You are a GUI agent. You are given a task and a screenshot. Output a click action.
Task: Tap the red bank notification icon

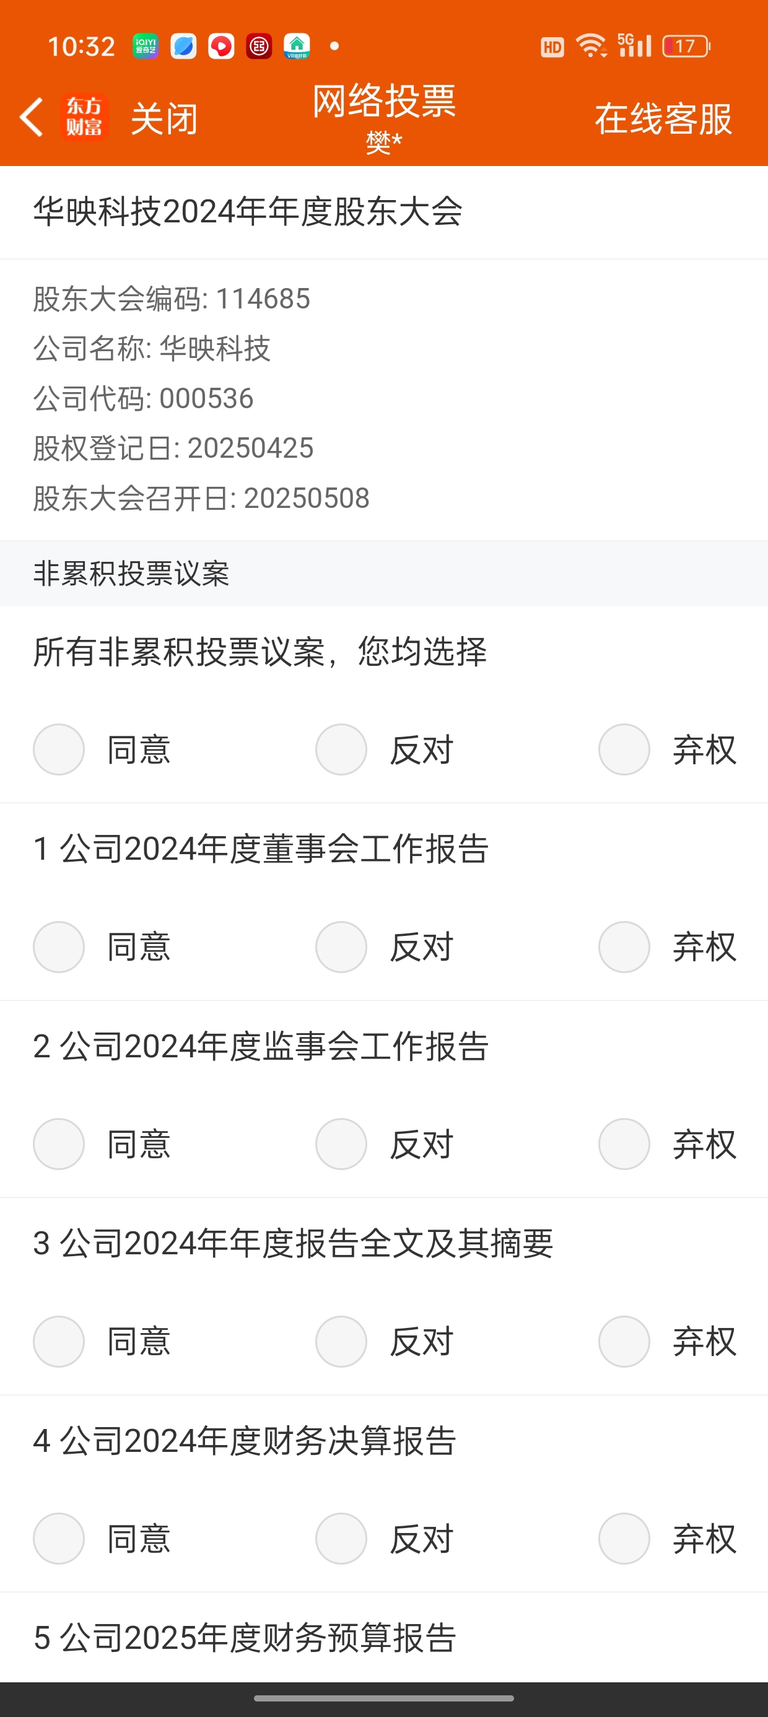[259, 46]
